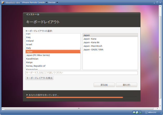The width and height of the screenshot is (163, 115).
Task: Choose the Japan variant at top of right list
Action: click(x=110, y=35)
